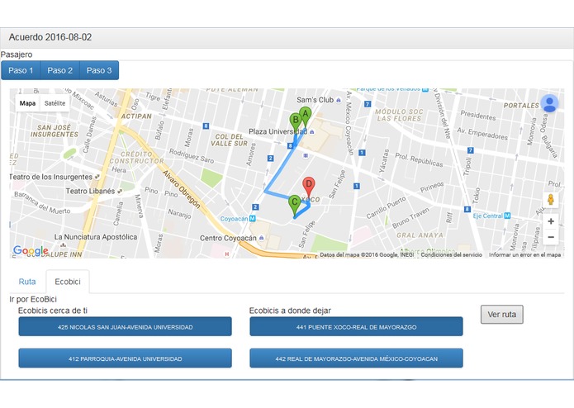This screenshot has width=574, height=408.
Task: Click the Acuerdo 2016-08-02 header
Action: click(50, 37)
